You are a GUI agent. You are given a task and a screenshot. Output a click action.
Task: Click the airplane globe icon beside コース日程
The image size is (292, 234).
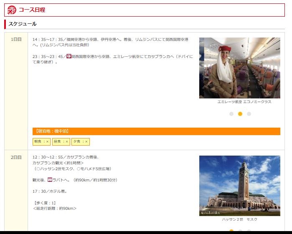point(12,10)
